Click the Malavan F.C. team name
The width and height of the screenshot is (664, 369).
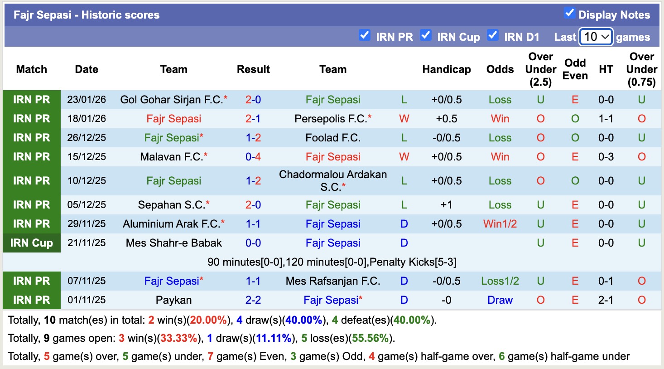click(x=171, y=157)
